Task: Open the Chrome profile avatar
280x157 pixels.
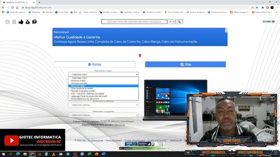Action: coord(272,7)
